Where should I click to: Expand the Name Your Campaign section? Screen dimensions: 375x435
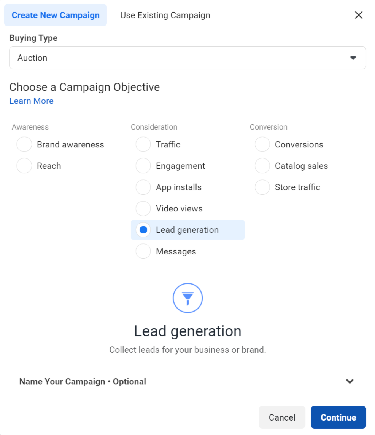click(350, 381)
